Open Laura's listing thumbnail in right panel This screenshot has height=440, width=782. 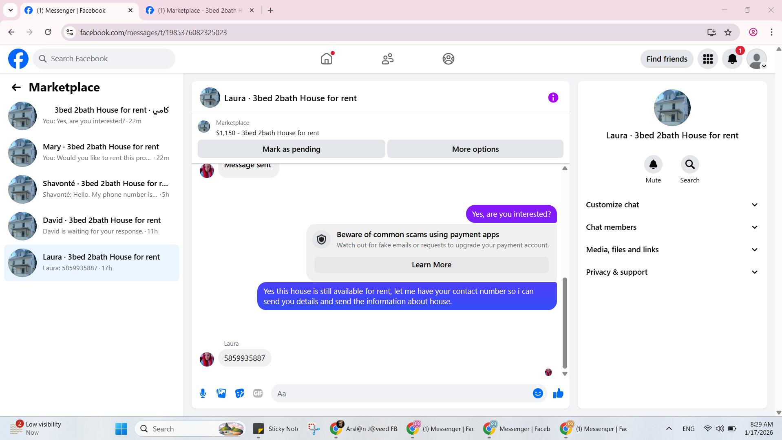tap(672, 108)
